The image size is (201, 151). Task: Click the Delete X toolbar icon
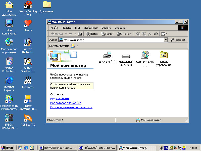149,34
